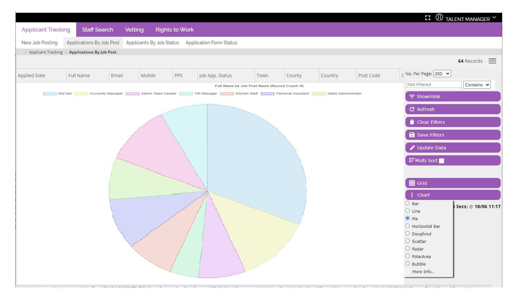Switch to the Vetting tab
The height and width of the screenshot is (304, 523).
tap(134, 30)
